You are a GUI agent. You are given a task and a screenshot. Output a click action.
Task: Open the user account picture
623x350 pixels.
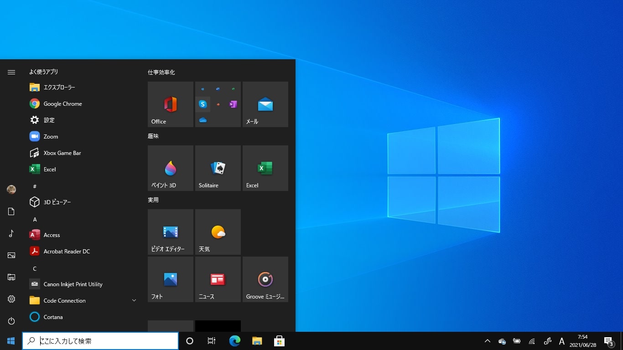11,190
